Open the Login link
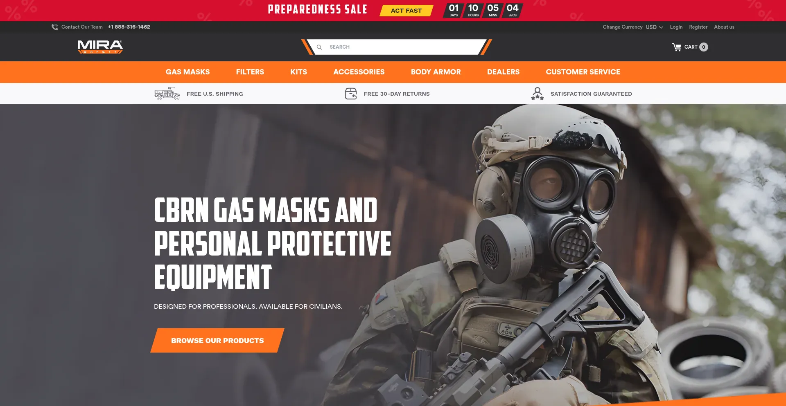Image resolution: width=786 pixels, height=406 pixels. pyautogui.click(x=676, y=27)
